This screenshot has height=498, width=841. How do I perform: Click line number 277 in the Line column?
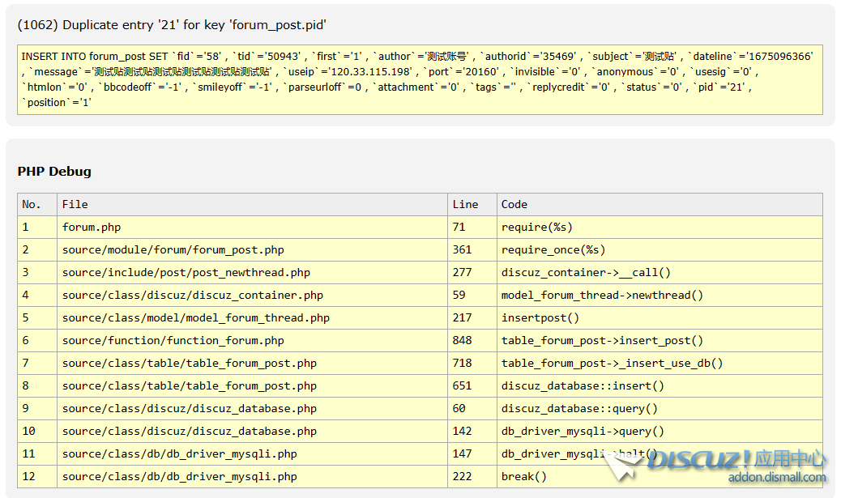[462, 272]
